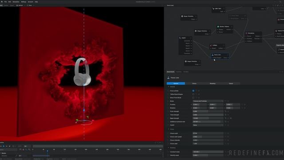This screenshot has height=160, width=284.
Task: Click the Force Line icon in the details header
Action: [x=168, y=78]
